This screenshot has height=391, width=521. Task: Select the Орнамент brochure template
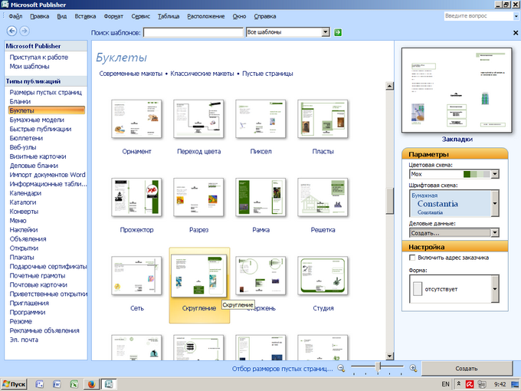coord(136,119)
